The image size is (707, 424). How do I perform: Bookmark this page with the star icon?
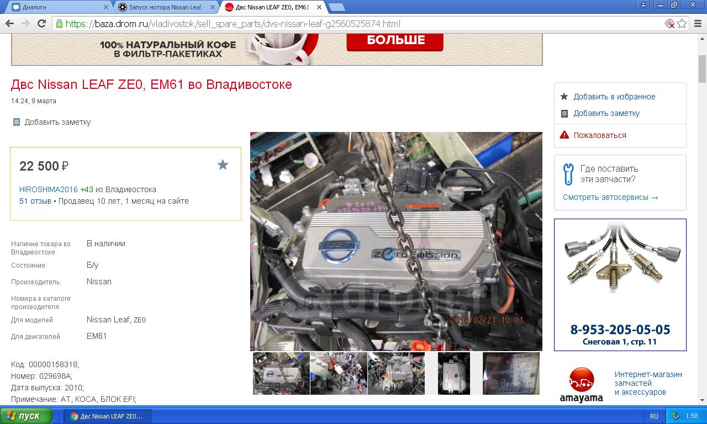click(682, 24)
